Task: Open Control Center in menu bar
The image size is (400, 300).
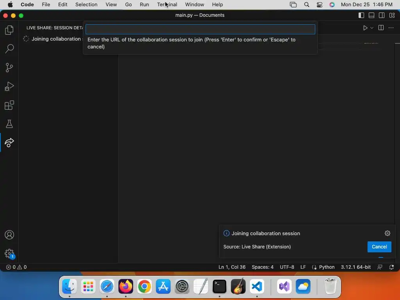Action: 320,5
